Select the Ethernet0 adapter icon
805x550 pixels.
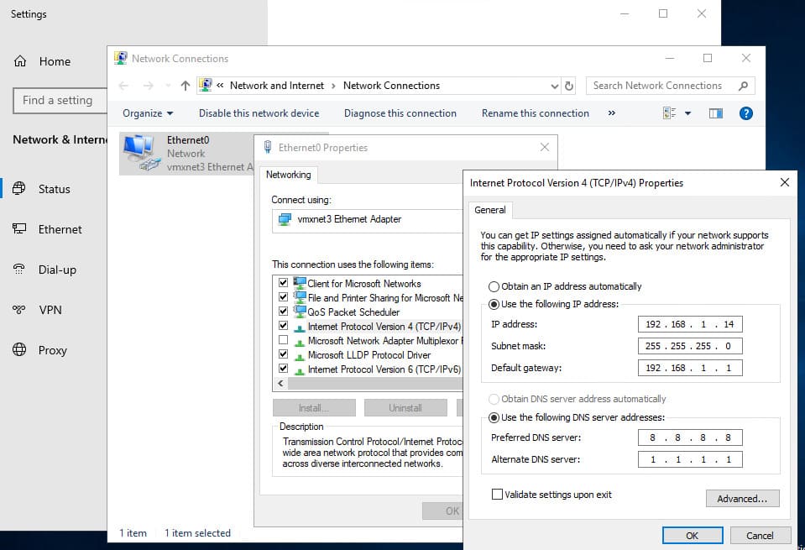pos(141,153)
